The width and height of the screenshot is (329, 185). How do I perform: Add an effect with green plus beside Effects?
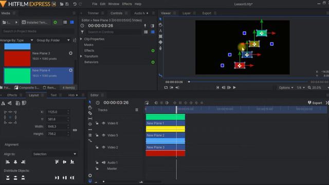pos(153,50)
